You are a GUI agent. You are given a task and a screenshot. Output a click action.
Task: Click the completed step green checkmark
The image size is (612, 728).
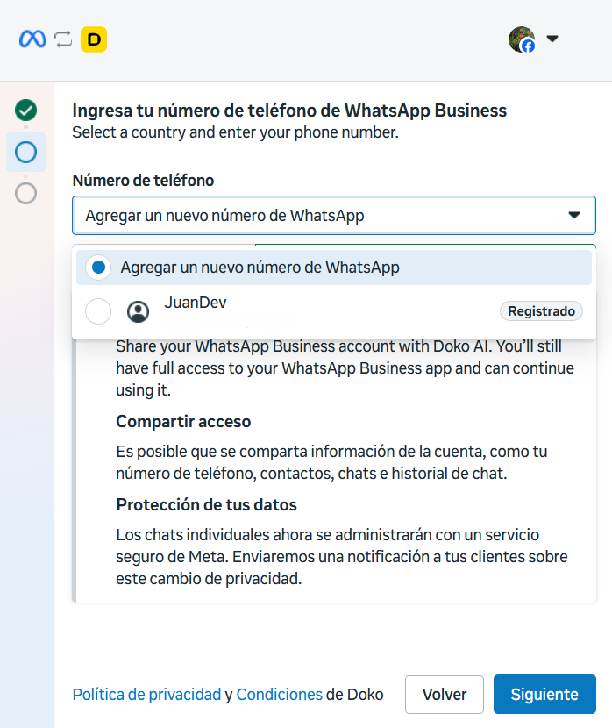coord(26,110)
